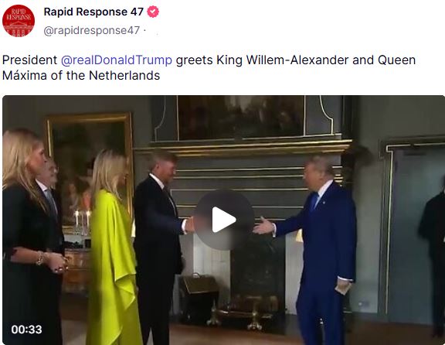The image size is (445, 345).
Task: Follow the @realDonaldTrump mention link
Action: (x=117, y=60)
